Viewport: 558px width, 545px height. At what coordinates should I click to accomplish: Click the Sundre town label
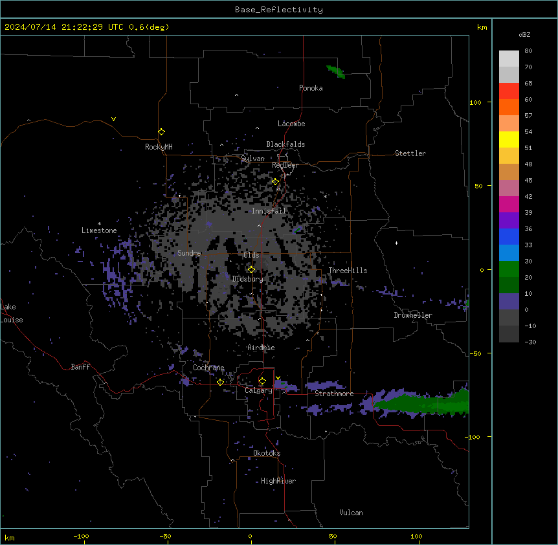coord(189,253)
